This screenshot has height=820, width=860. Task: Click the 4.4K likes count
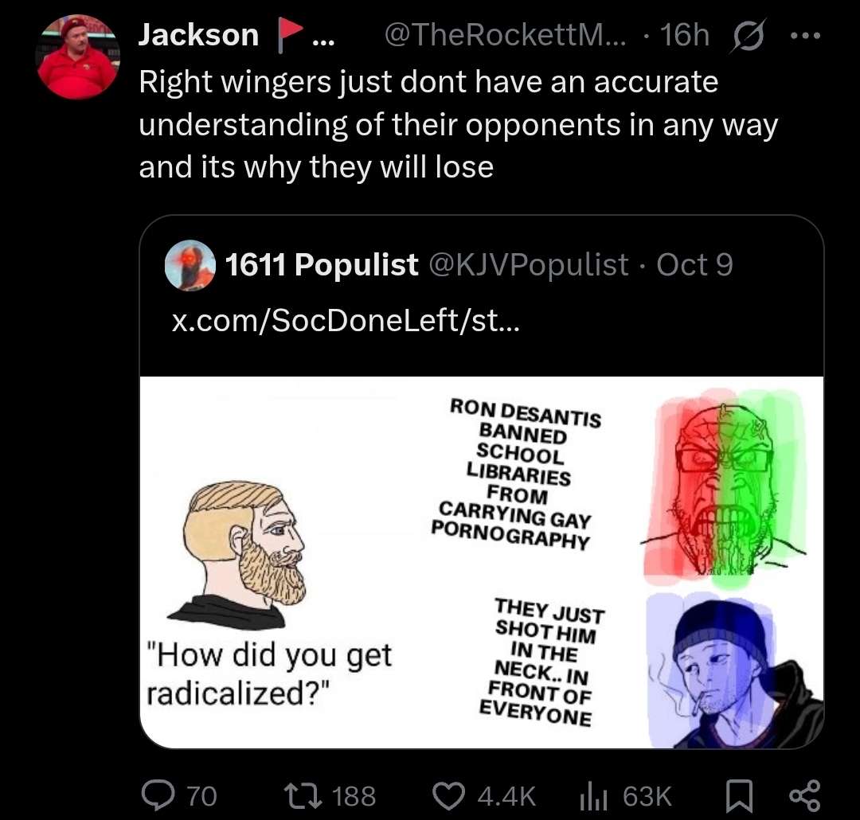coord(506,796)
